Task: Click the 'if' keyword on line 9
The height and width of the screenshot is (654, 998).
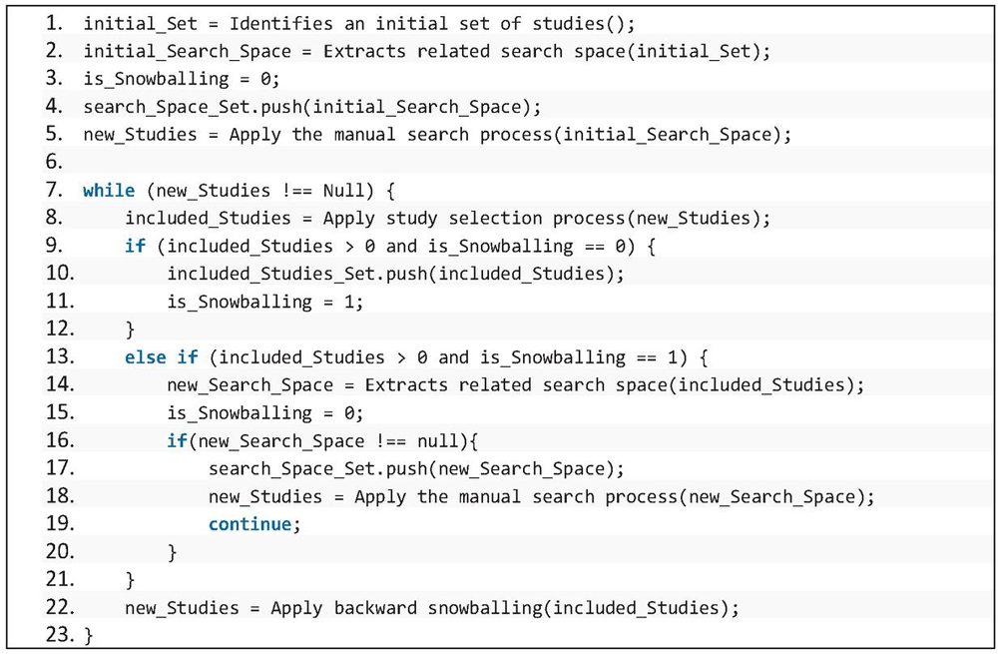Action: pyautogui.click(x=135, y=246)
